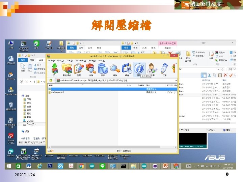
Task: Open Photoshop from taskbar
Action: pyautogui.click(x=50, y=166)
